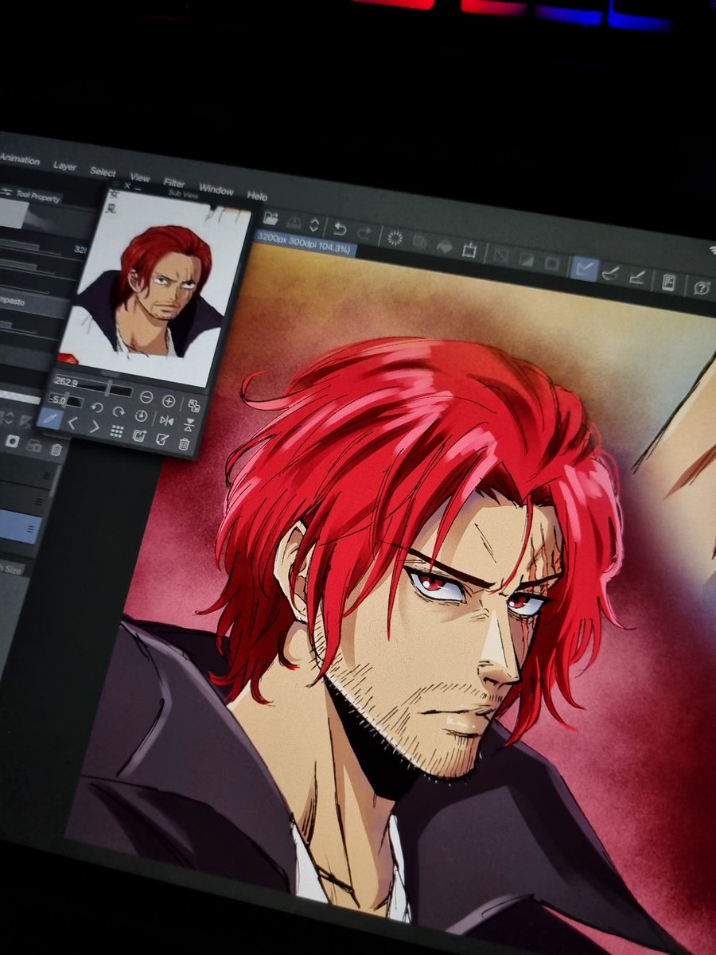Click the Open file folder icon

pyautogui.click(x=271, y=218)
